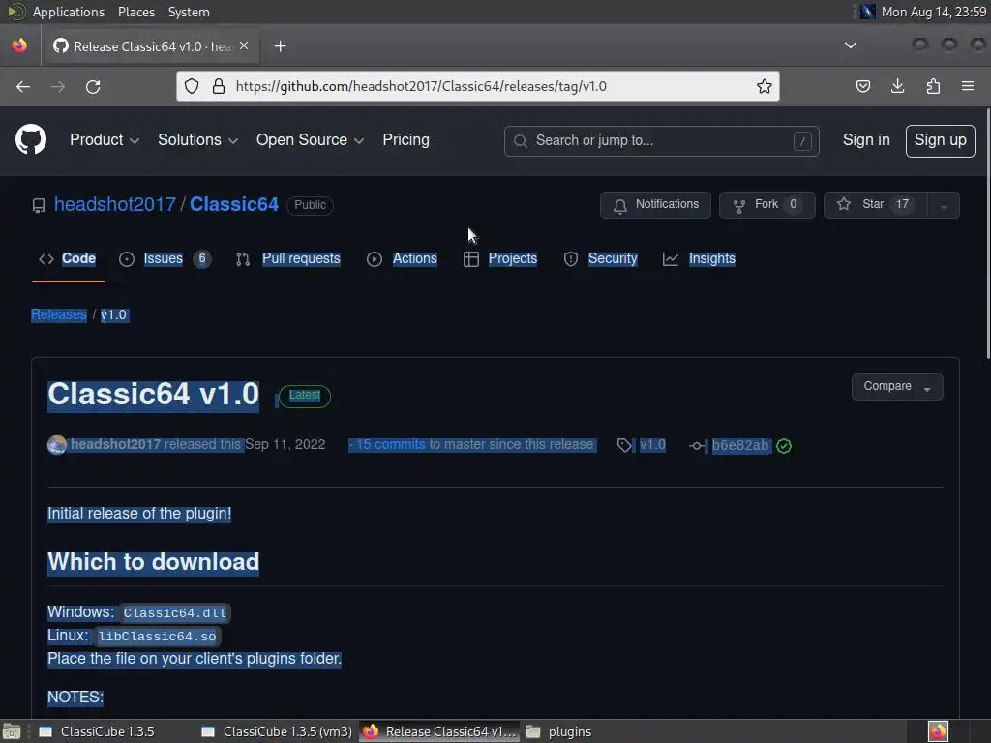991x743 pixels.
Task: Click the Sign up button
Action: point(940,140)
